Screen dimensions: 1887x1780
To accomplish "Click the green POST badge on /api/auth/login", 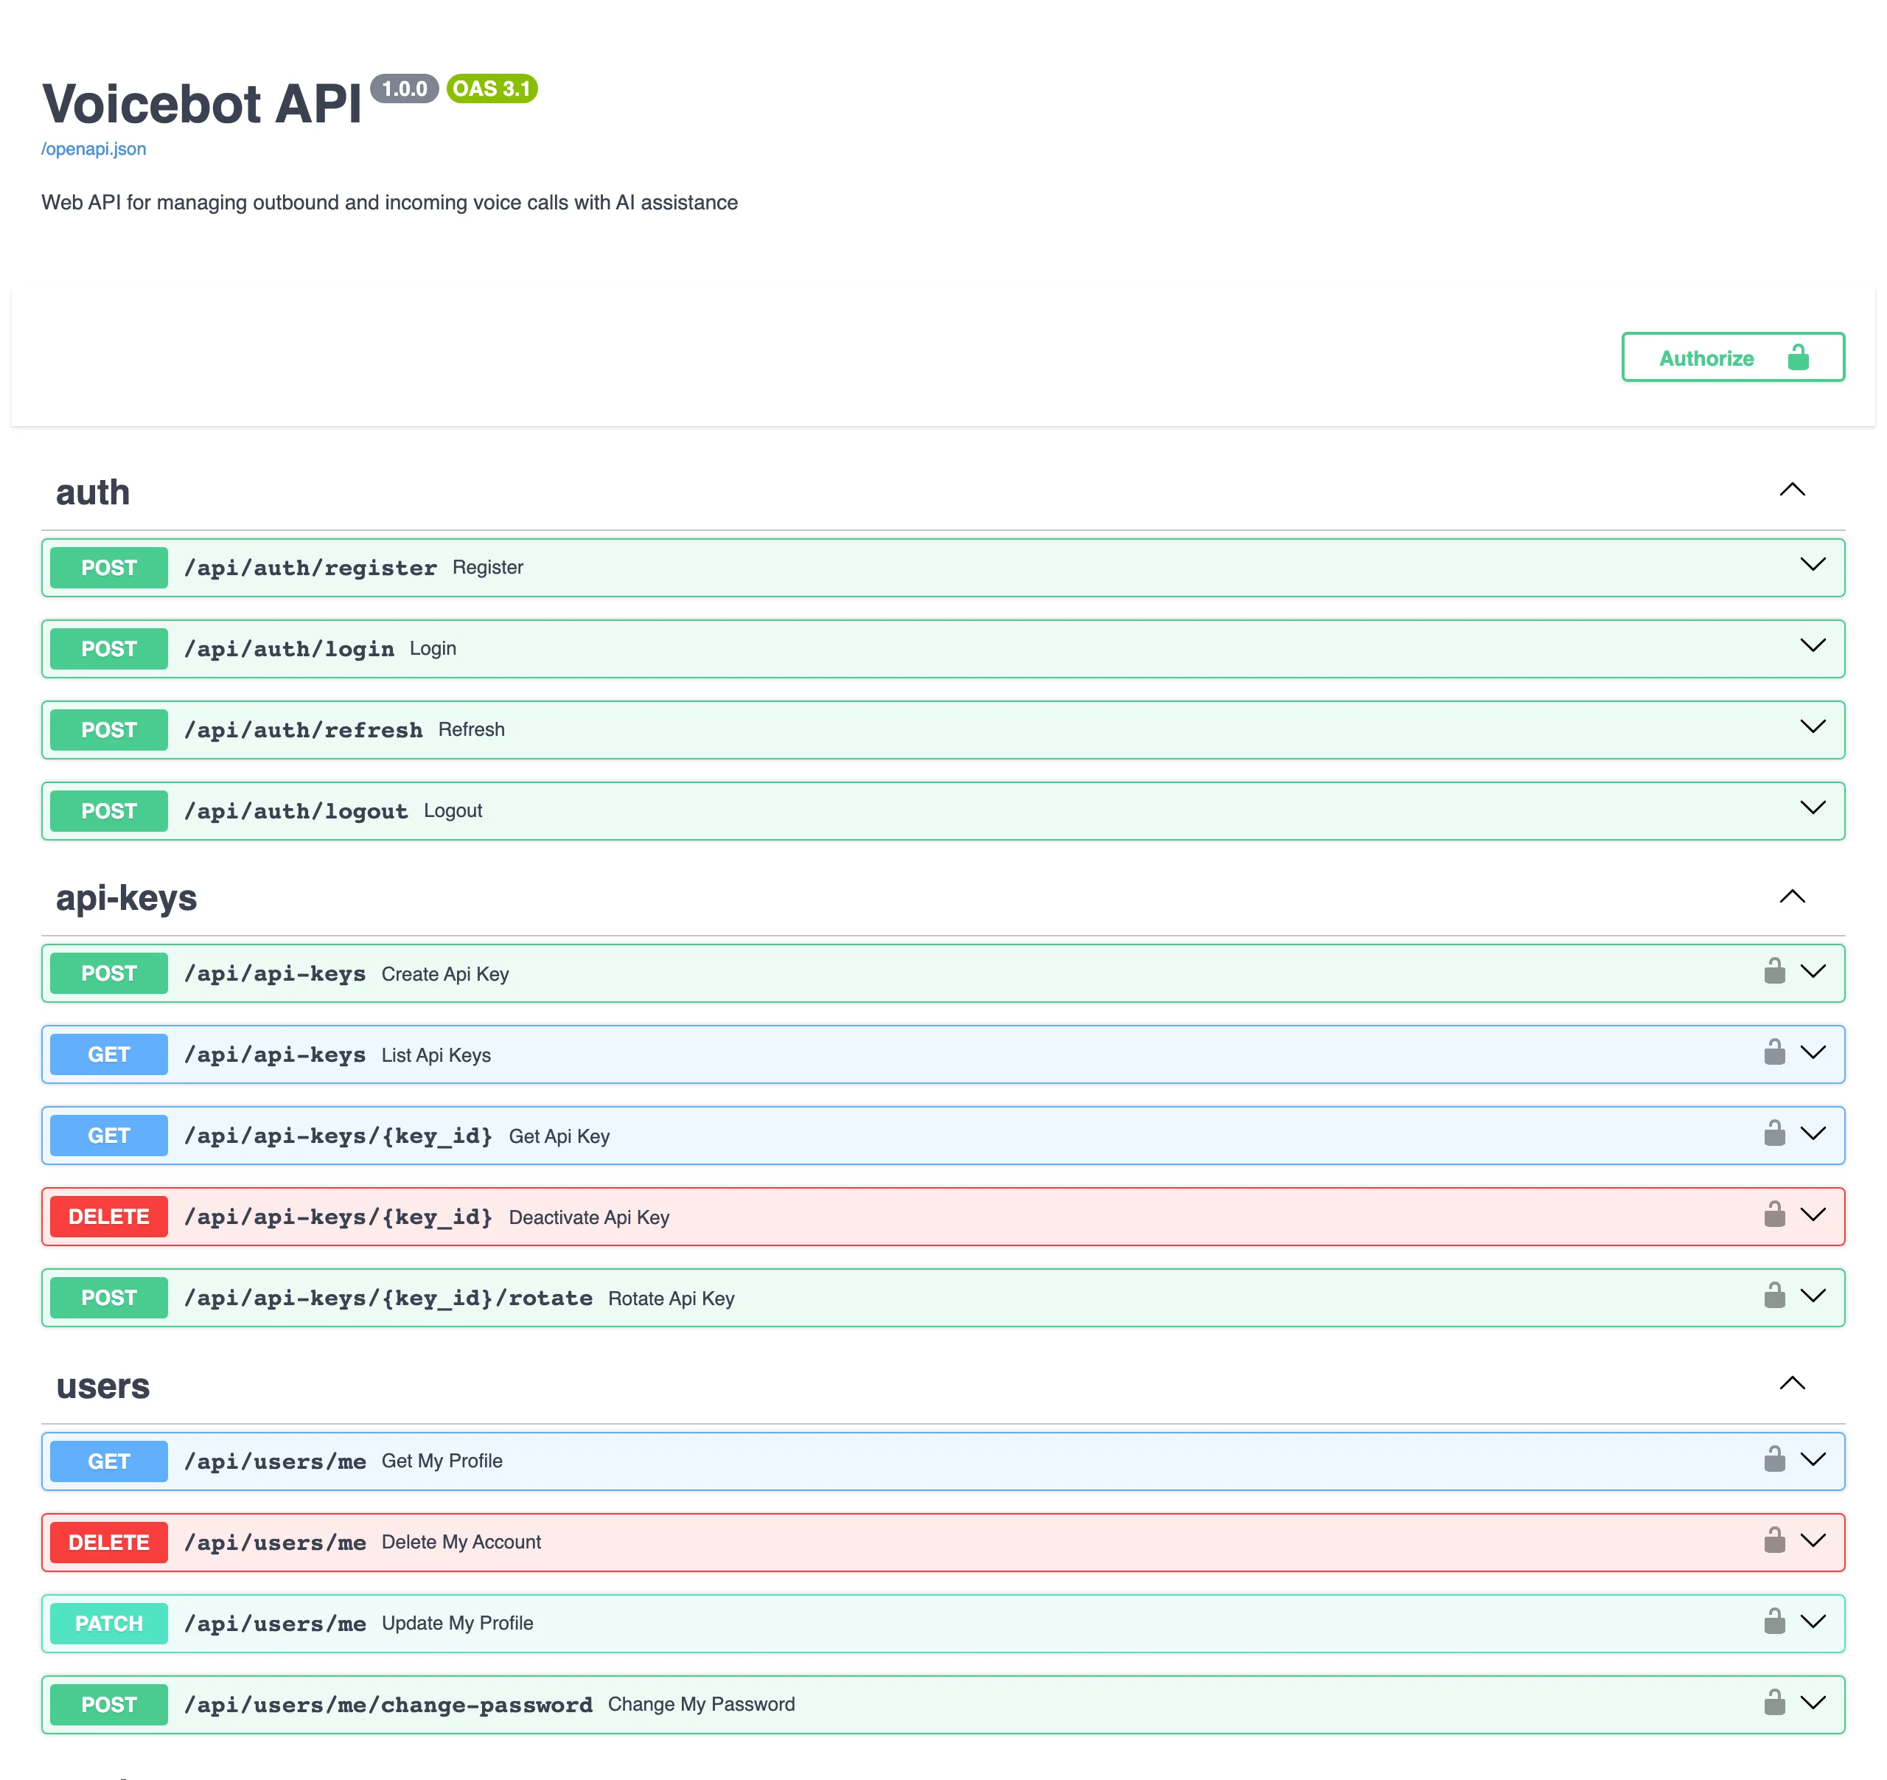I will 108,648.
